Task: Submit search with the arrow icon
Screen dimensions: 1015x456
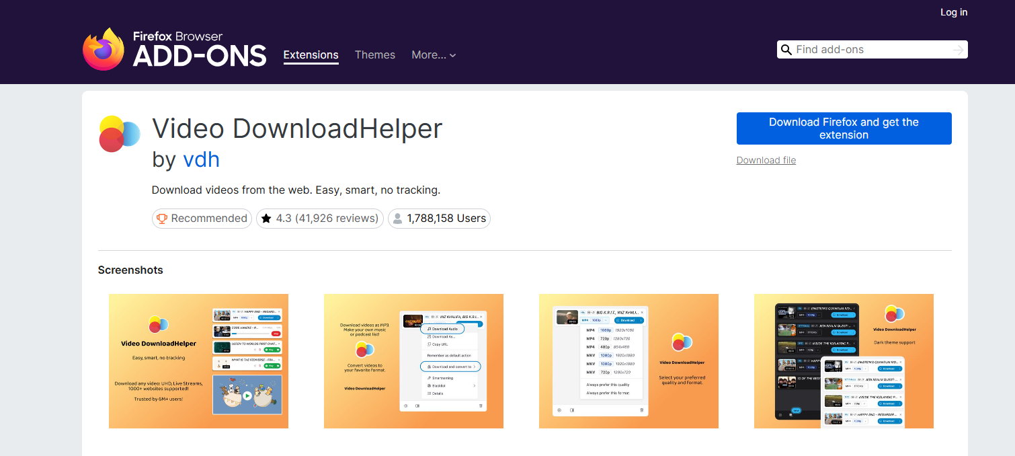Action: 959,50
